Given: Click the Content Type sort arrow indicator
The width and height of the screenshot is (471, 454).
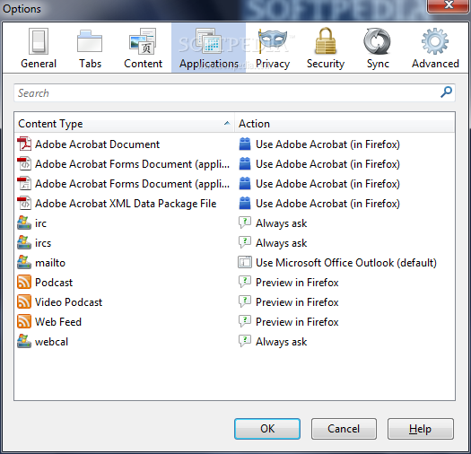Looking at the screenshot, I should point(227,123).
